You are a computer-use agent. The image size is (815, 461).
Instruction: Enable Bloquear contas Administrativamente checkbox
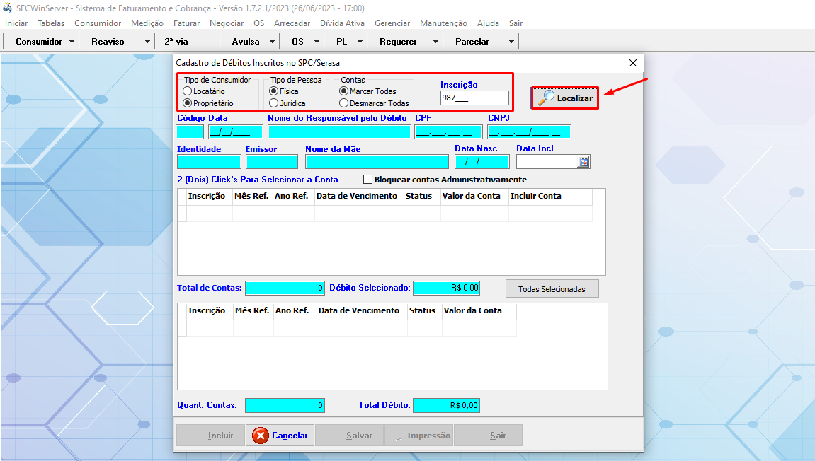367,180
